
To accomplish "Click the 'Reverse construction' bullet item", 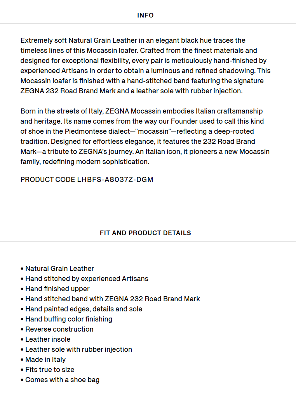I will [57, 329].
